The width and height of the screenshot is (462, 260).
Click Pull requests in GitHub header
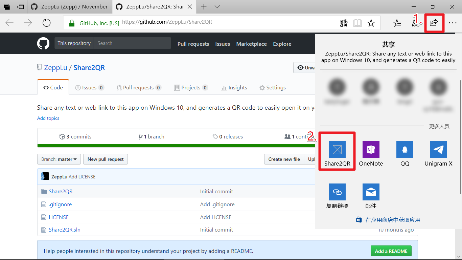coord(193,44)
